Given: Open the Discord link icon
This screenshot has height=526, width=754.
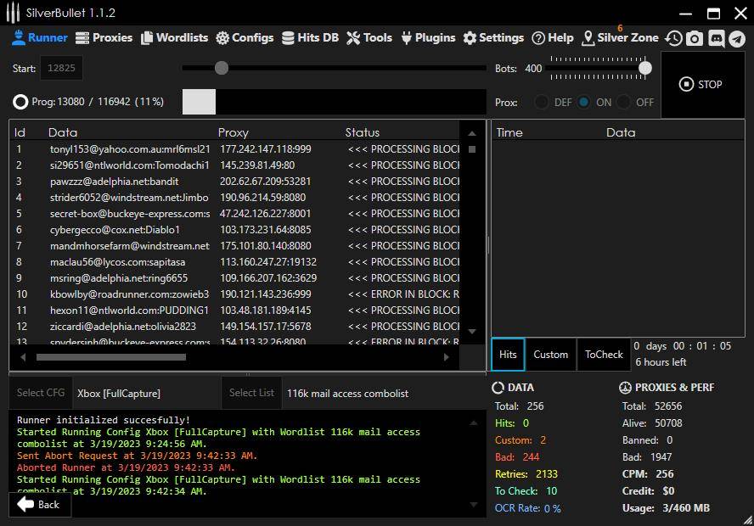Looking at the screenshot, I should (716, 37).
